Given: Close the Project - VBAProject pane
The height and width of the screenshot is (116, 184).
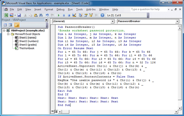Looking at the screenshot, I should [x=47, y=20].
